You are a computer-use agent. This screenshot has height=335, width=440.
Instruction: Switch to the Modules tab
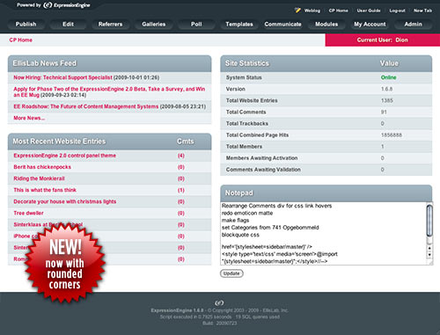coord(326,25)
